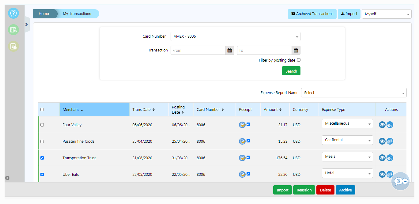The width and height of the screenshot is (419, 204).
Task: Open the Ask Sunny chat bubble
Action: coord(401,181)
